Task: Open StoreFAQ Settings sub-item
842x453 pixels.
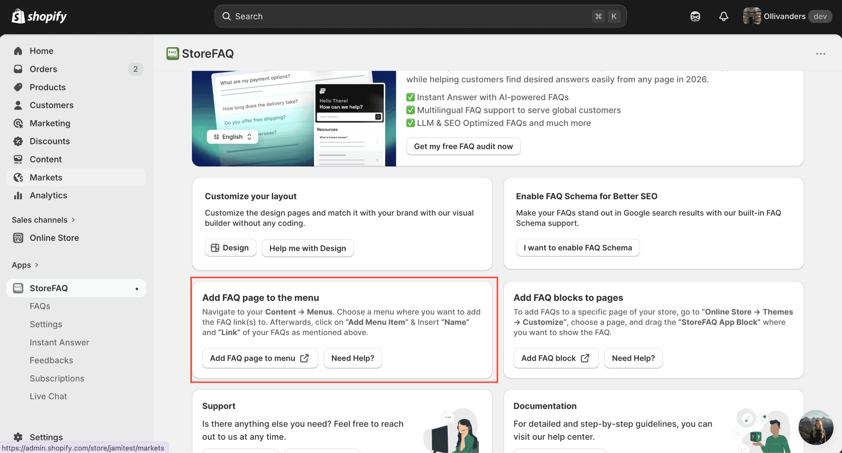Action: 46,324
